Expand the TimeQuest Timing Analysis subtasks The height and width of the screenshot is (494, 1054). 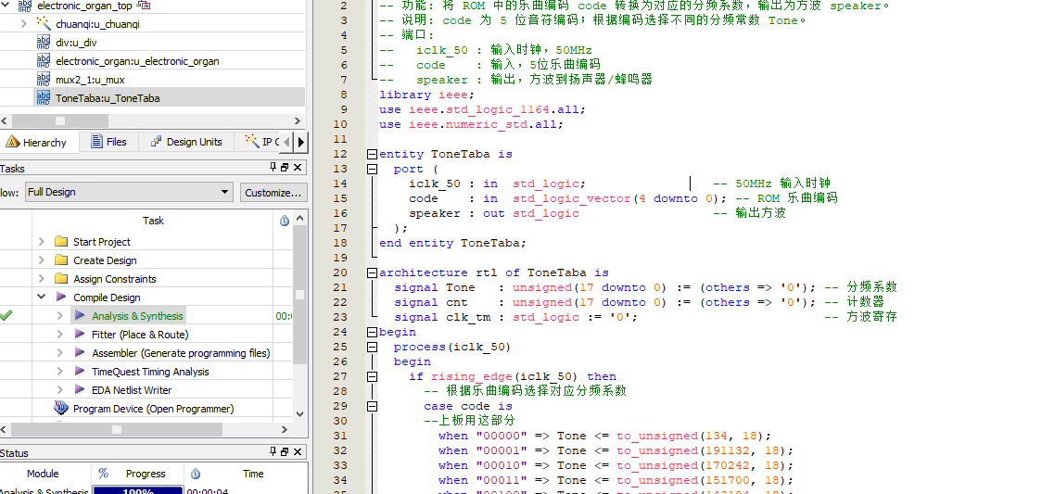[60, 371]
